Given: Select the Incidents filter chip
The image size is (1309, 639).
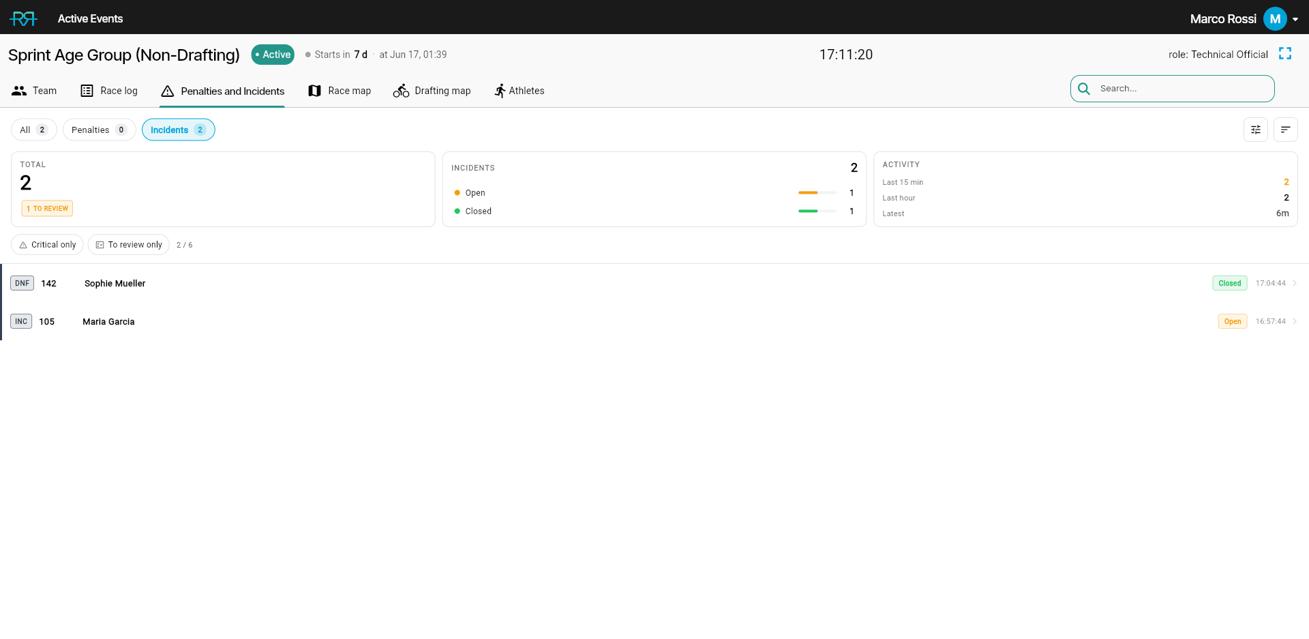Looking at the screenshot, I should 179,130.
